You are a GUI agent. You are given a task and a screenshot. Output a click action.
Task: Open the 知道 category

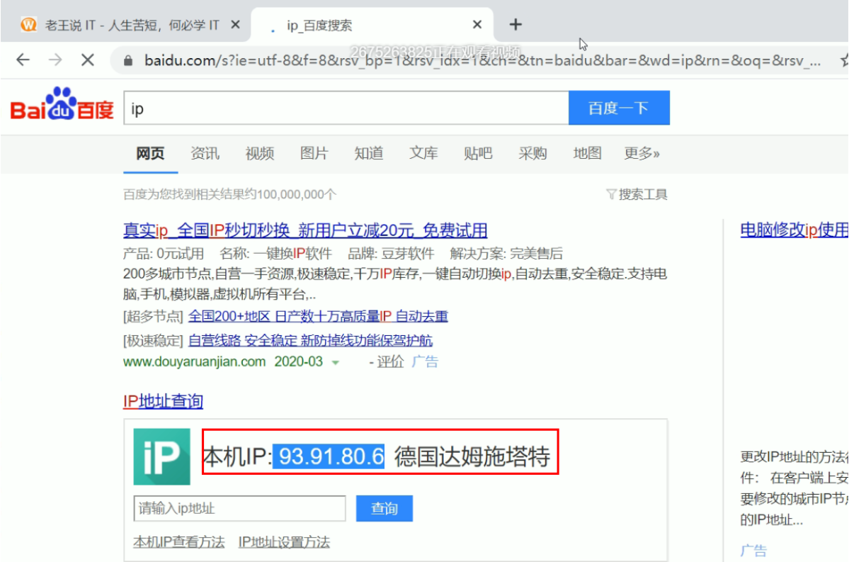[369, 153]
